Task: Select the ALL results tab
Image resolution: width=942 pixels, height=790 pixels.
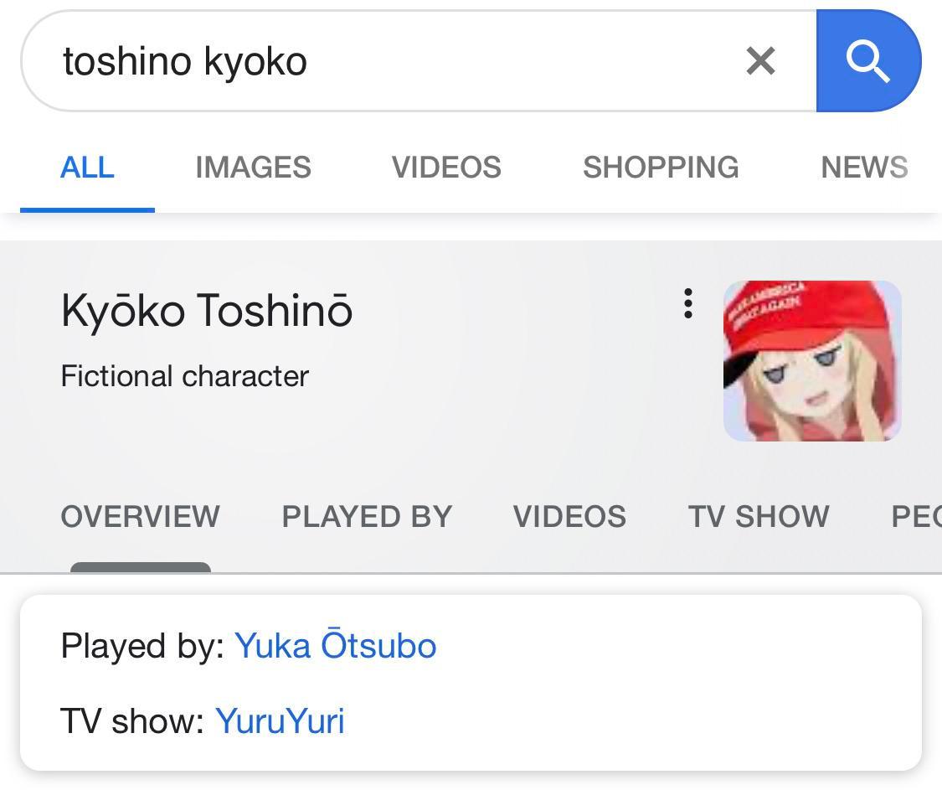Action: point(87,168)
